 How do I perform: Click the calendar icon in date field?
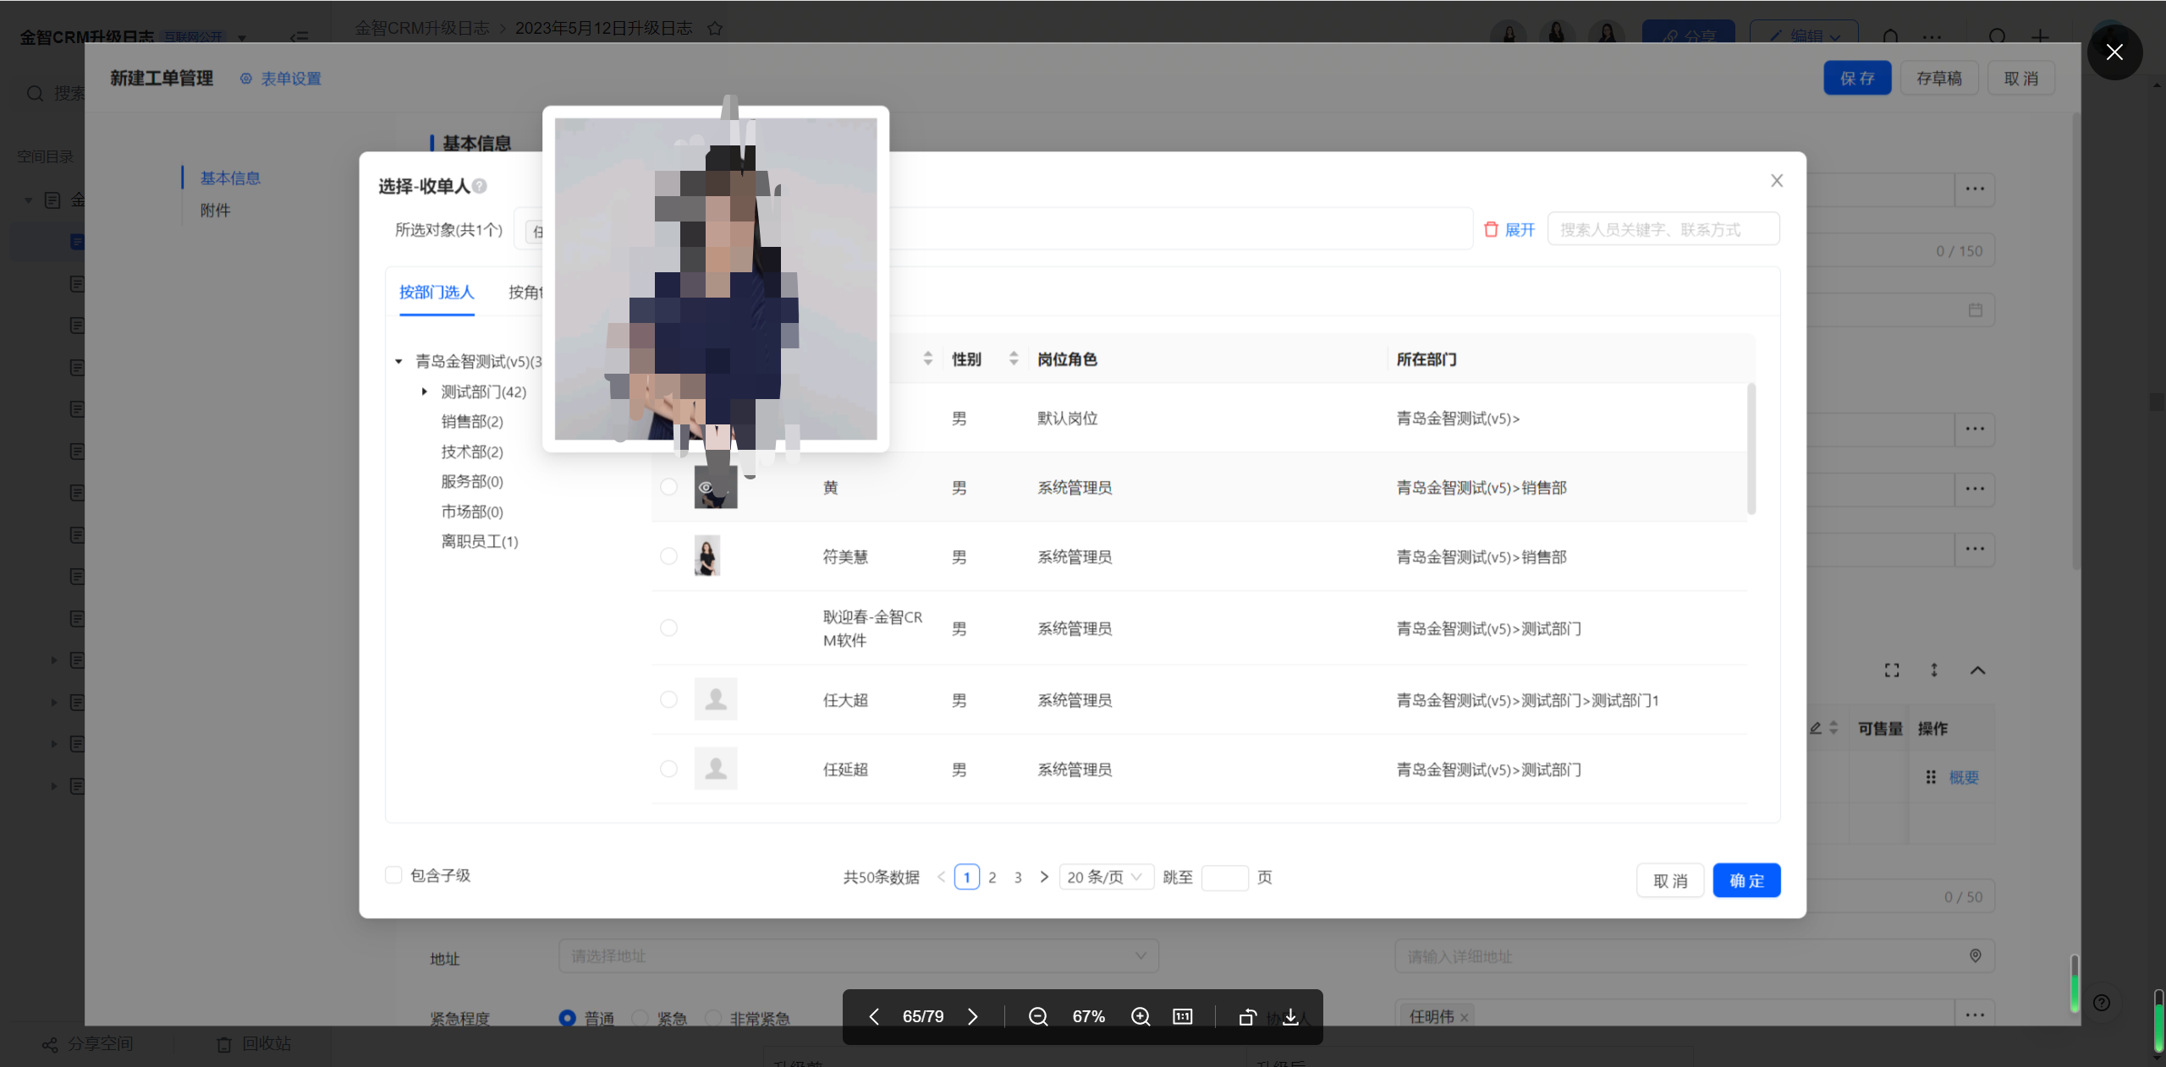pyautogui.click(x=1976, y=310)
